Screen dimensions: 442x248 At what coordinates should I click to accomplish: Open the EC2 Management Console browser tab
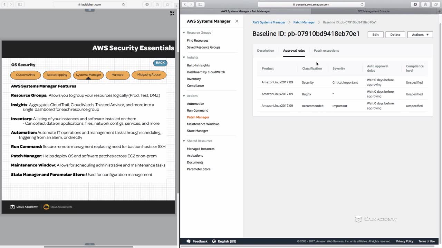tap(374, 11)
